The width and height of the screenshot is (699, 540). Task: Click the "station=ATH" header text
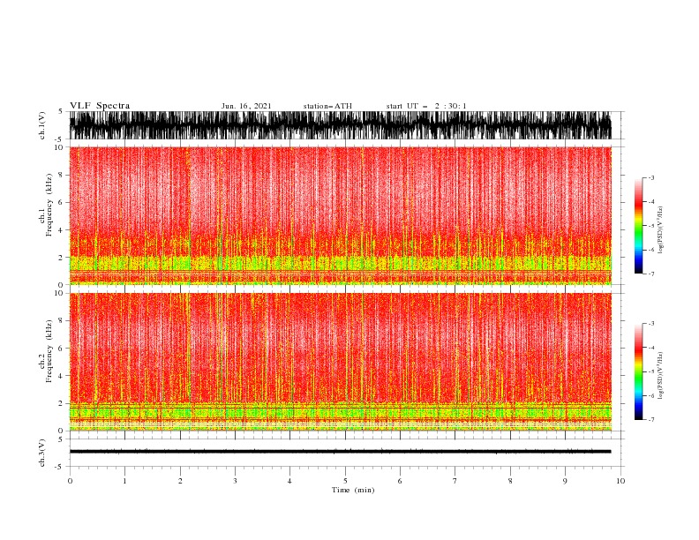click(x=327, y=106)
